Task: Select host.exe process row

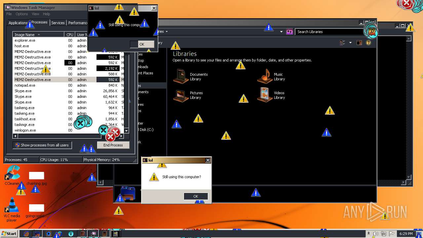Action: [68, 46]
